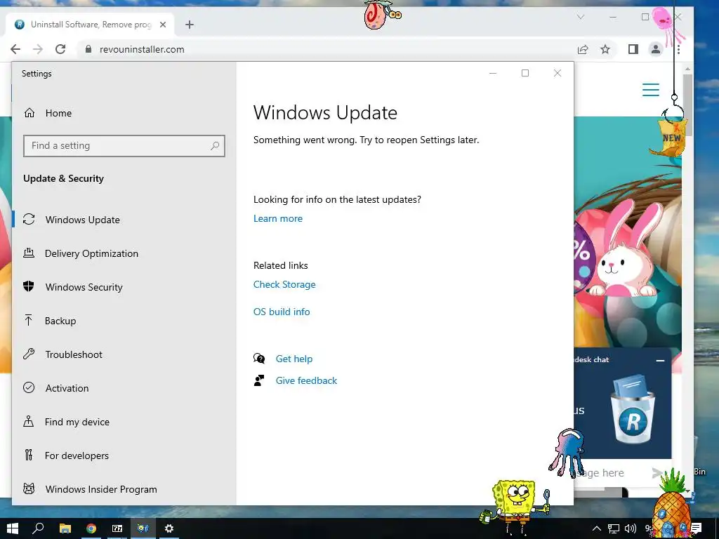Click the Learn more link

pyautogui.click(x=278, y=219)
